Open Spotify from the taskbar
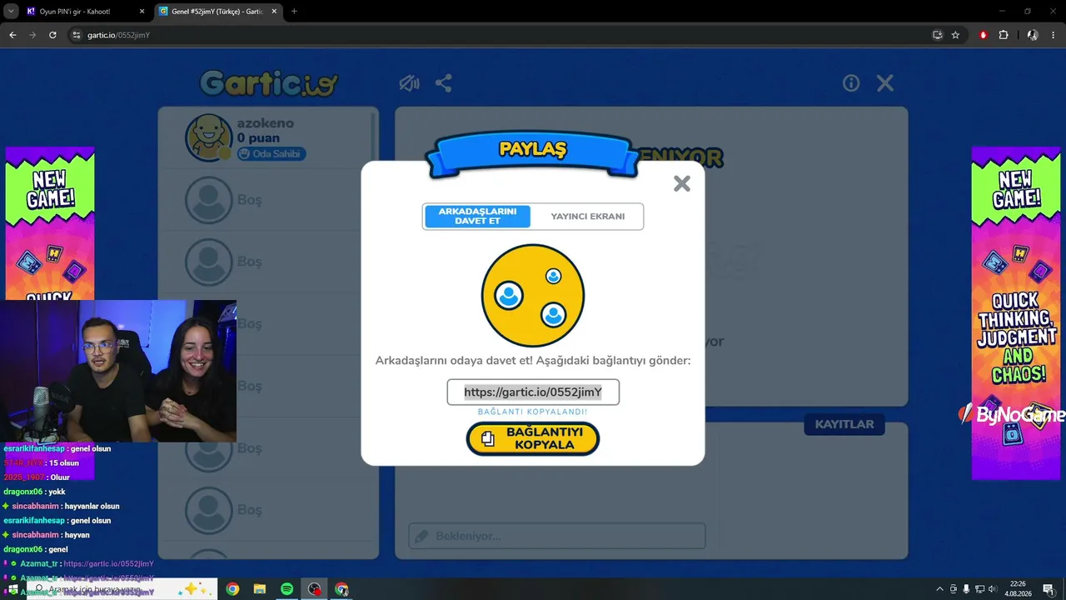The height and width of the screenshot is (600, 1066). click(x=286, y=589)
